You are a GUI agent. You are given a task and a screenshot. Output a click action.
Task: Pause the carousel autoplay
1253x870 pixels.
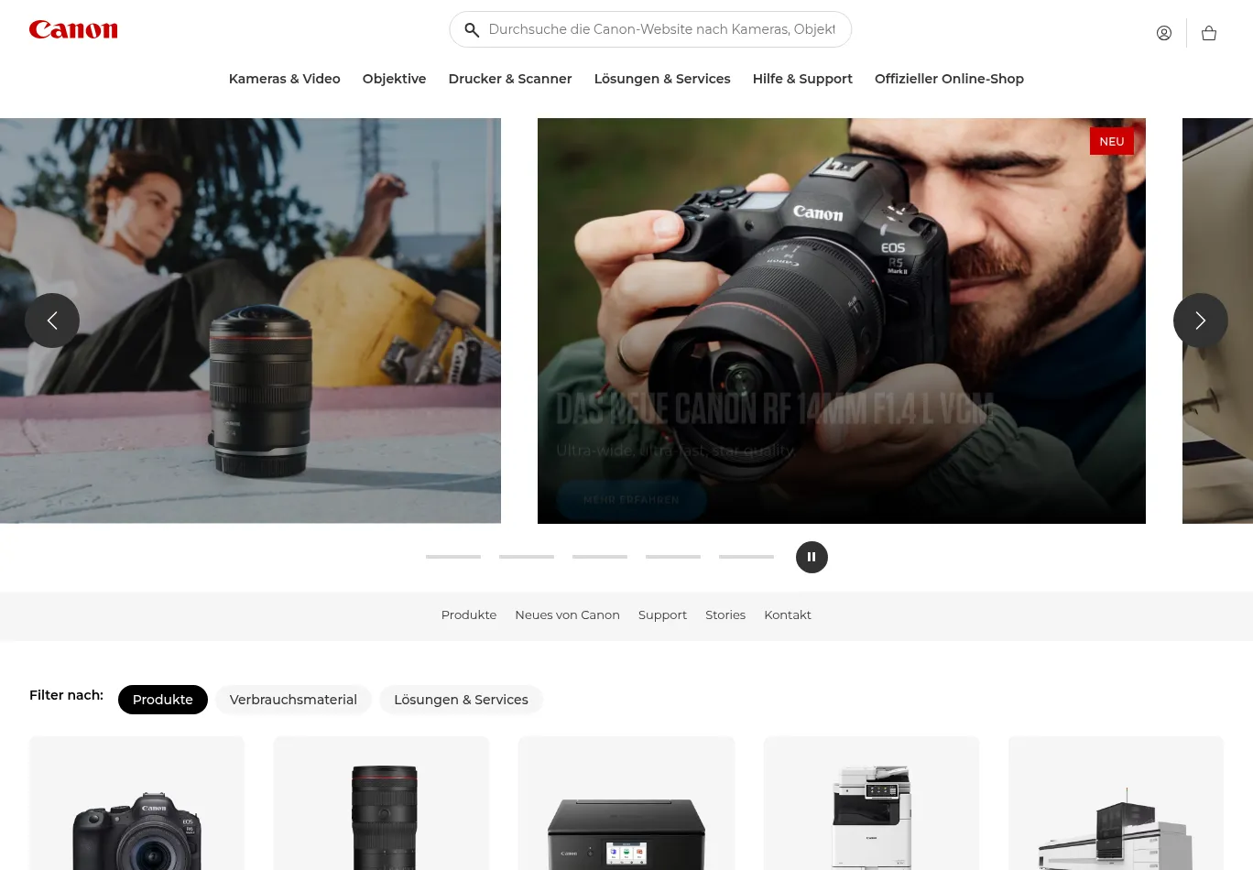click(x=812, y=557)
